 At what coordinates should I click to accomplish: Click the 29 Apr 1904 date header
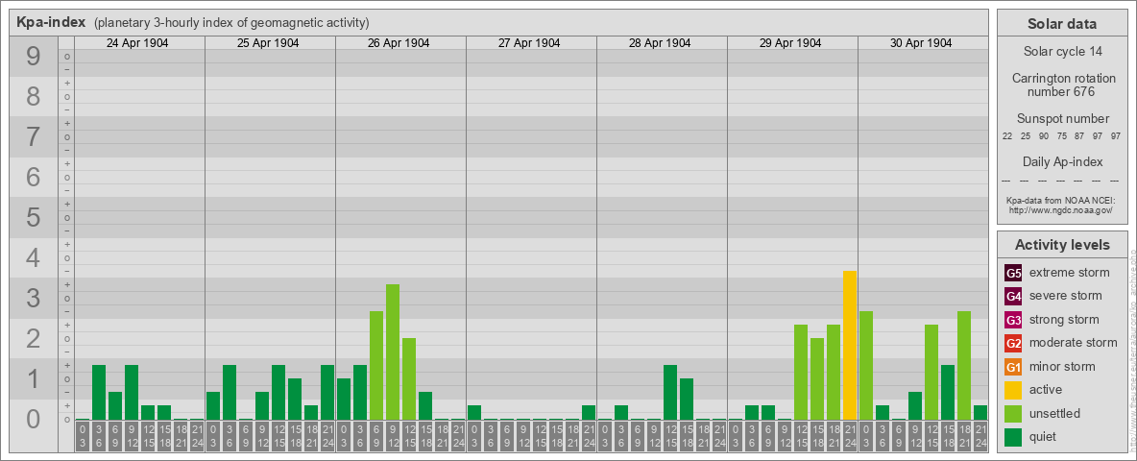(790, 43)
